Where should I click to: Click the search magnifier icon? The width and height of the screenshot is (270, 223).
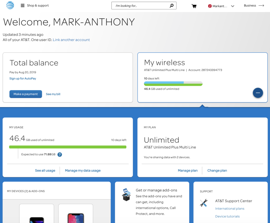pos(171,6)
